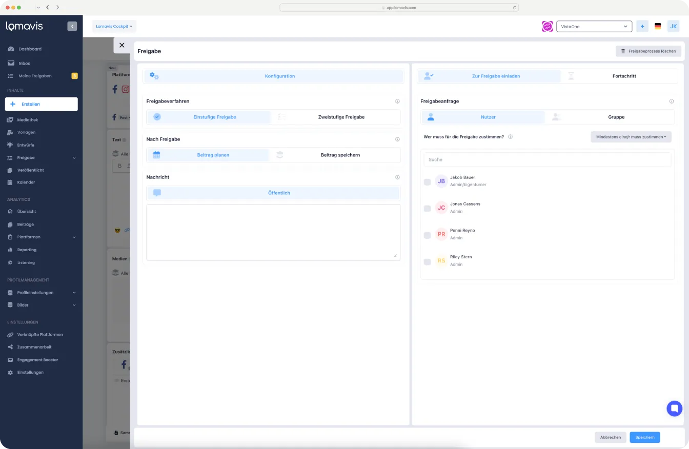Image resolution: width=689 pixels, height=449 pixels.
Task: Select Zweistufige Freigabe option
Action: click(x=335, y=117)
